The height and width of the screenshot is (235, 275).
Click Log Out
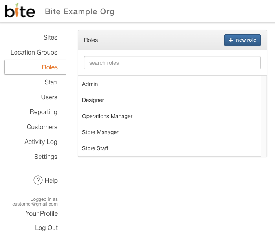46,228
